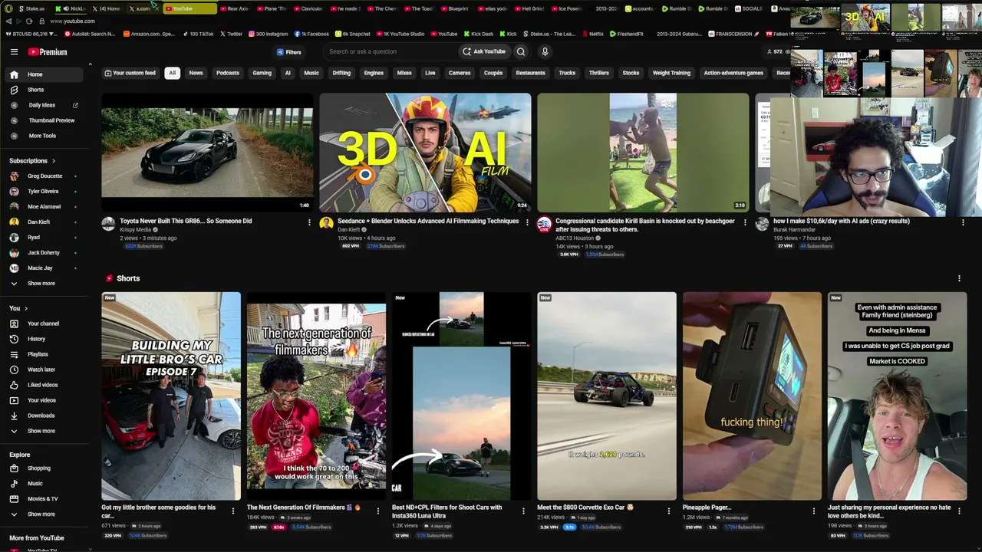
Task: Click Your custom feed chip
Action: (x=130, y=73)
